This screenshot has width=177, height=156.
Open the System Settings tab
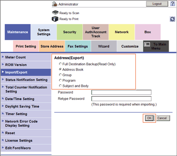tap(44, 32)
